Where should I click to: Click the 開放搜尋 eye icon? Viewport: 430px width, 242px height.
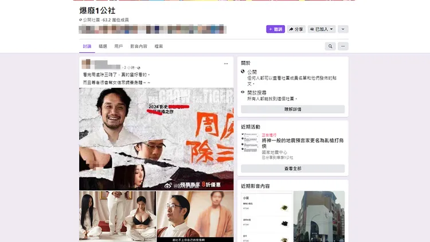[x=243, y=92]
